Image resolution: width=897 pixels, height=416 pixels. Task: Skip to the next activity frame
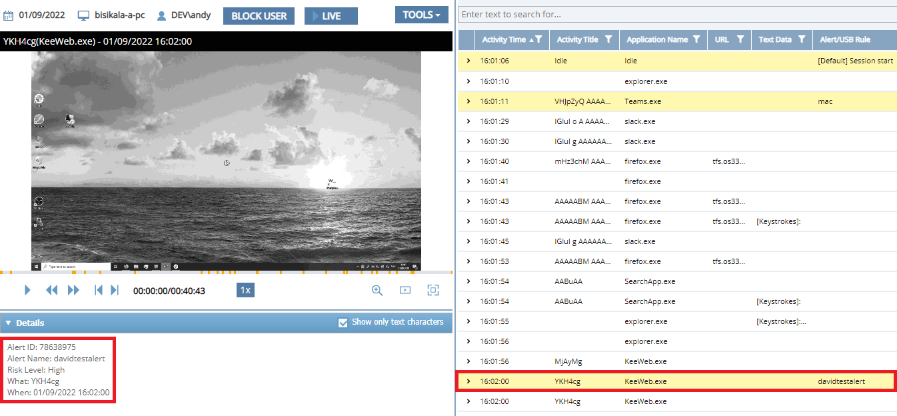coord(115,290)
